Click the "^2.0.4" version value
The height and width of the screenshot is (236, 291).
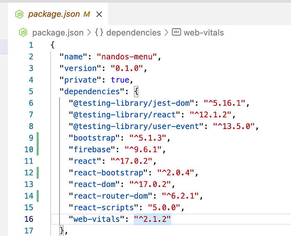[176, 173]
